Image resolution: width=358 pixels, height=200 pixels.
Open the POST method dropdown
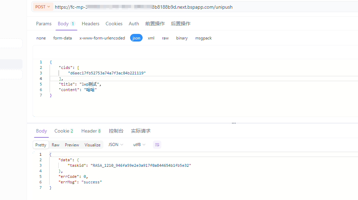coord(43,7)
